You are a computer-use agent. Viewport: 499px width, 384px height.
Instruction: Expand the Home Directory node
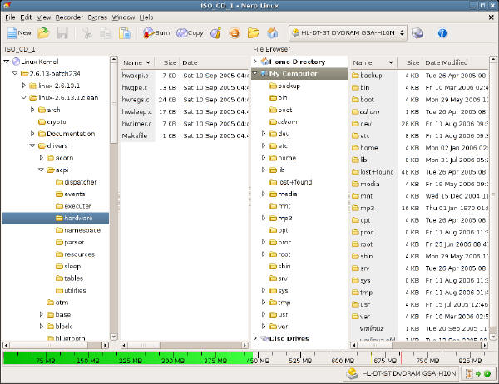coord(256,62)
